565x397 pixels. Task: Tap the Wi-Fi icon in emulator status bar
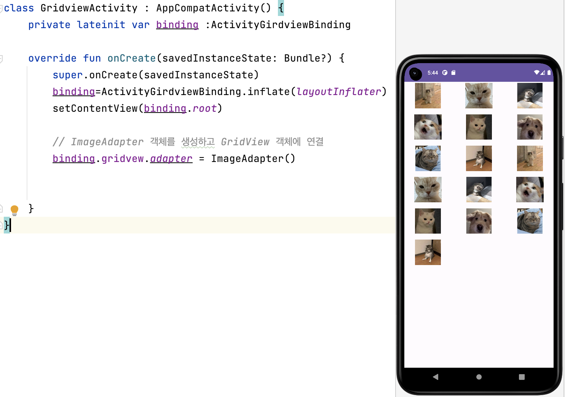point(536,72)
